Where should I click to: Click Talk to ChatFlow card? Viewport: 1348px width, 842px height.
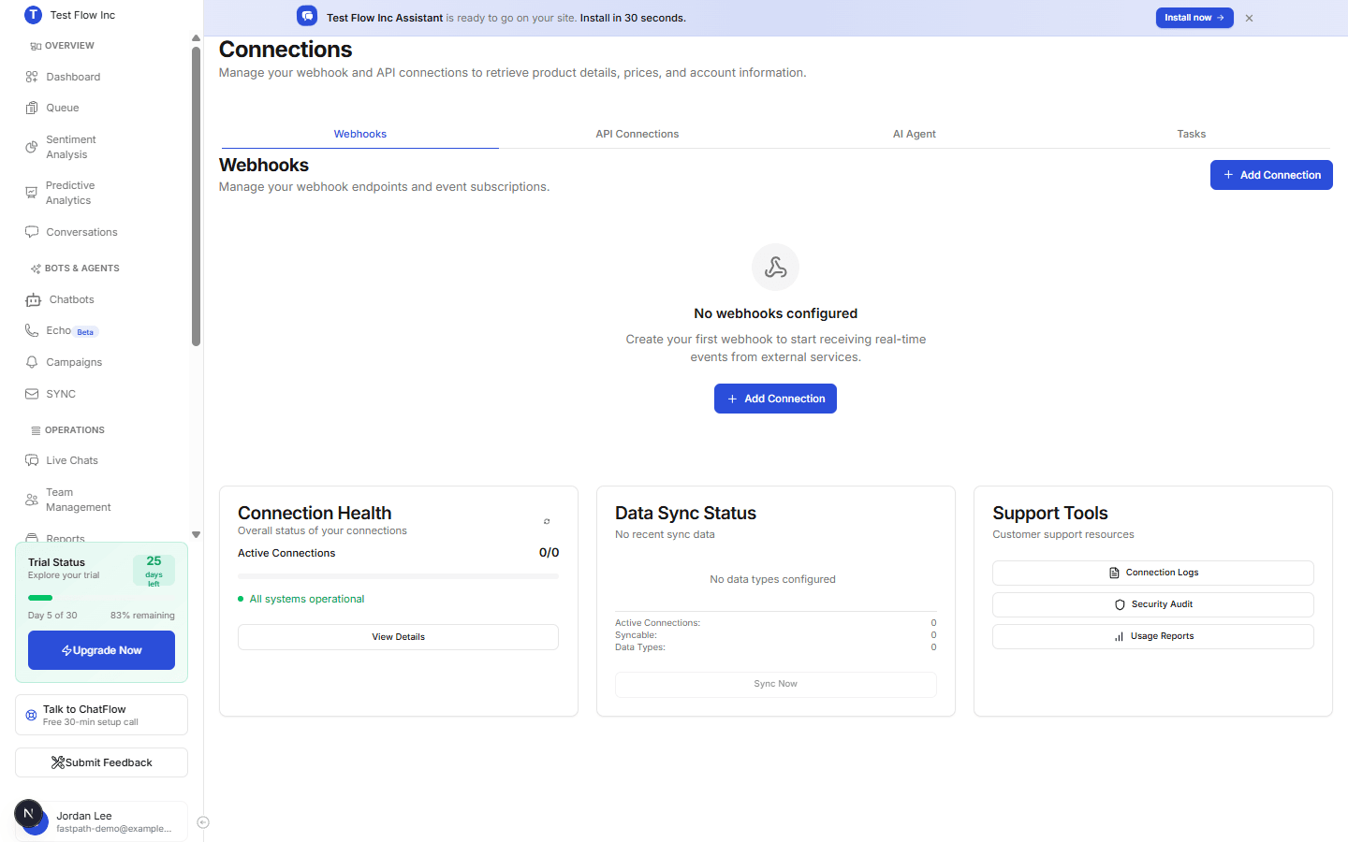(x=101, y=715)
